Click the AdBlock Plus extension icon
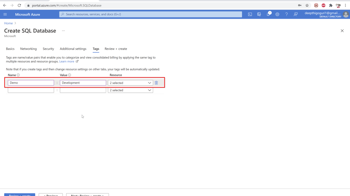The image size is (350, 196). coord(323,5)
